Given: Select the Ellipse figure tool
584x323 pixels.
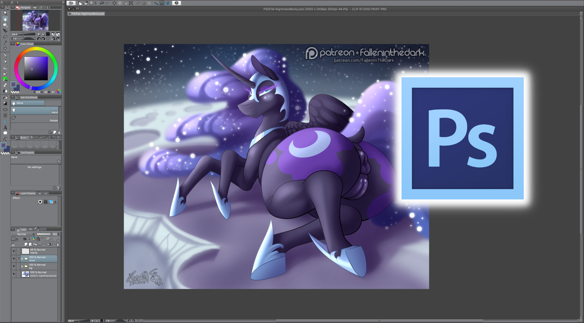Looking at the screenshot, I should tap(5, 109).
